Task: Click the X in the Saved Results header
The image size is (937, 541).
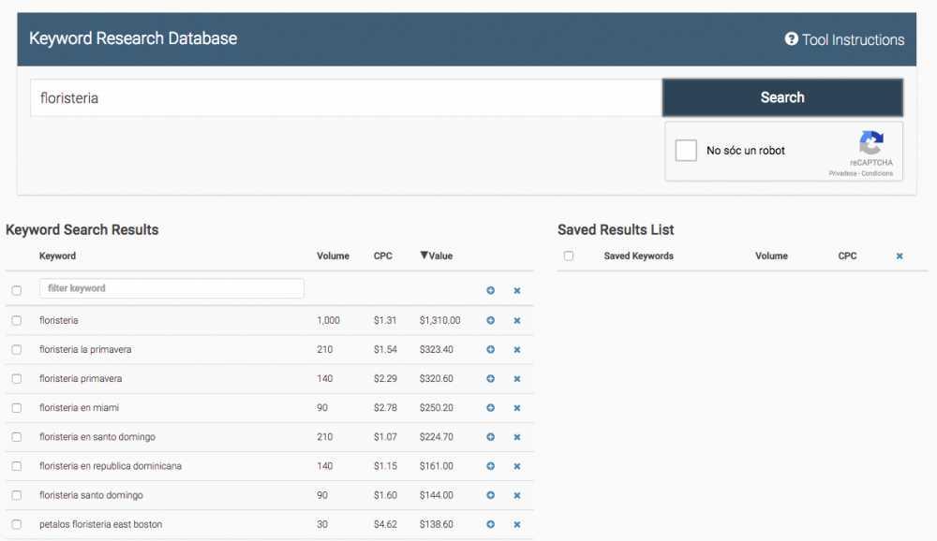Action: click(900, 256)
